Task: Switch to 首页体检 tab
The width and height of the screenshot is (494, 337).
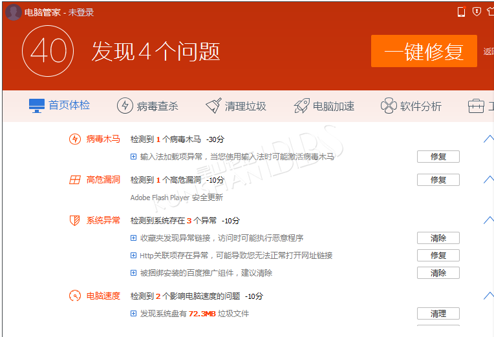Action: click(x=59, y=105)
